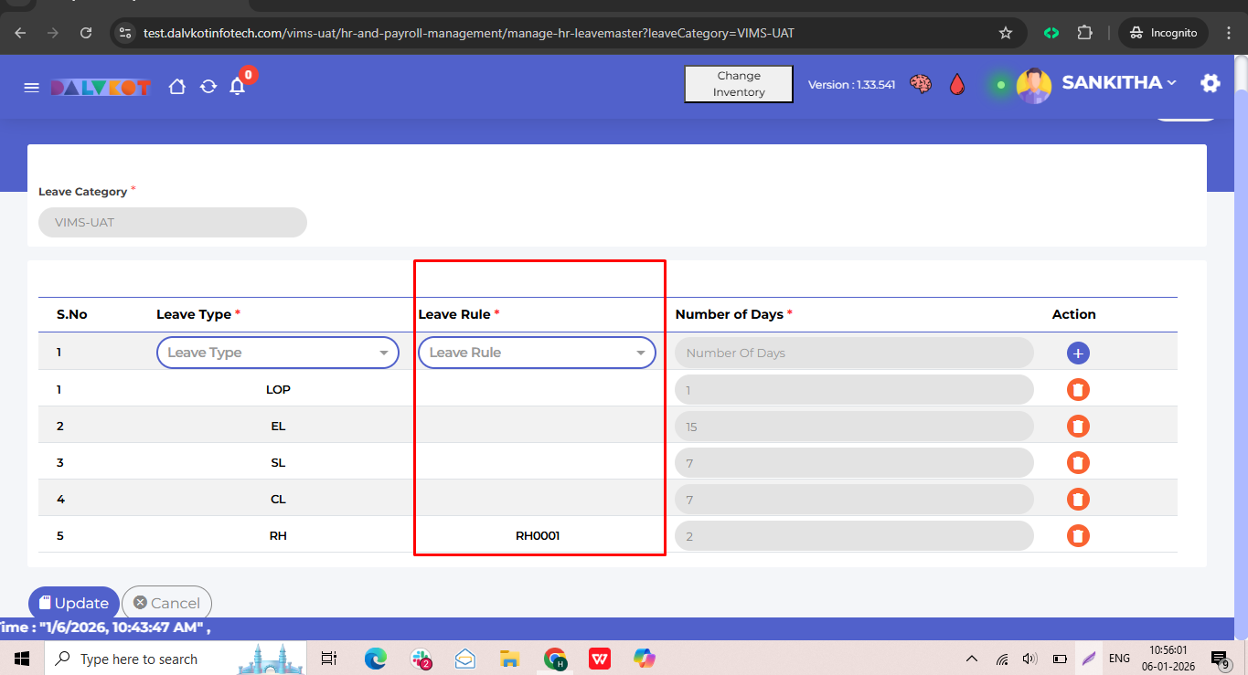Click the red blood drop icon
This screenshot has width=1248, height=675.
pos(956,84)
